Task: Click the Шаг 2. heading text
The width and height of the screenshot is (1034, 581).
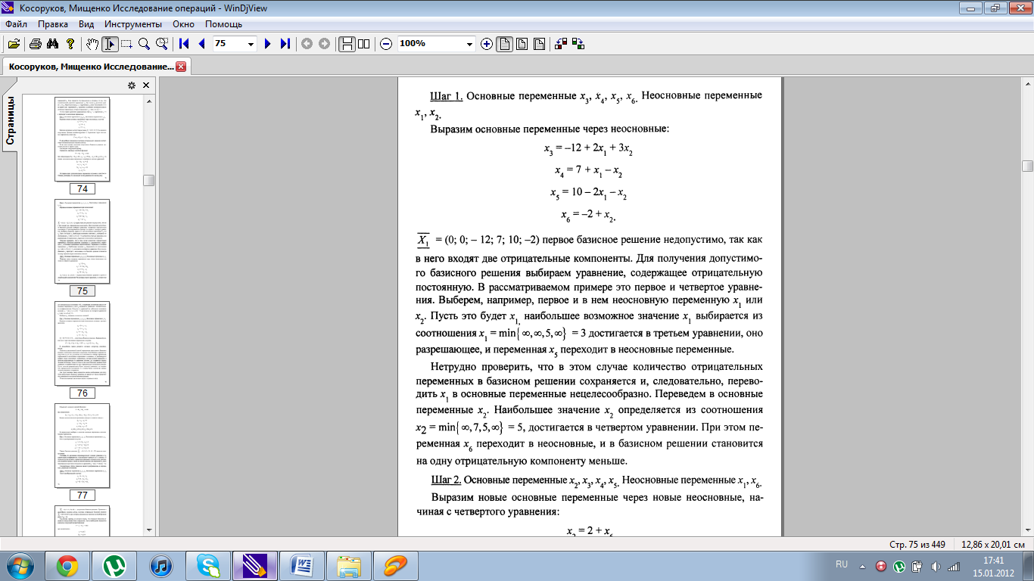Action: tap(446, 480)
